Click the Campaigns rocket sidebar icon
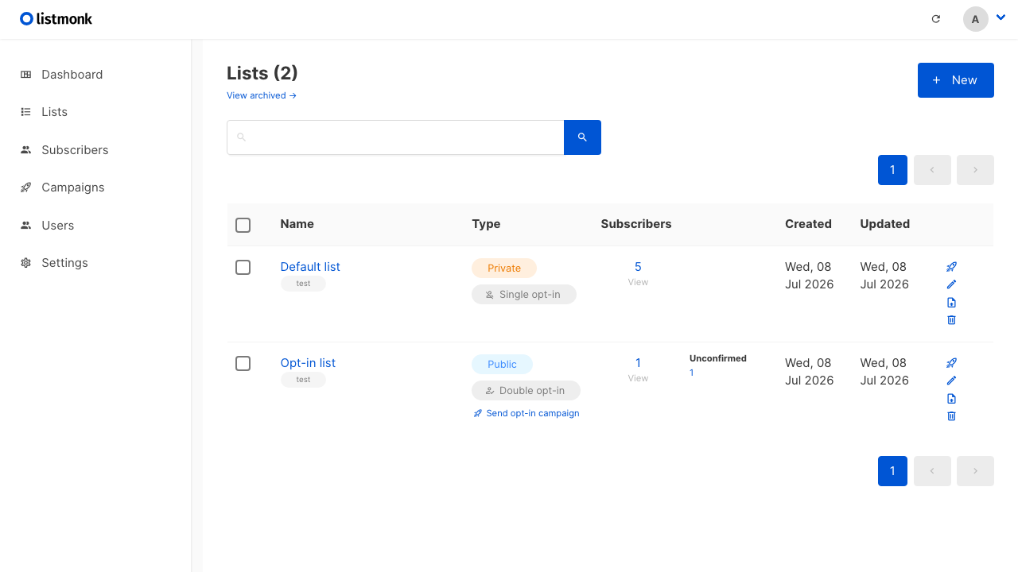Viewport: 1018px width, 572px height. pyautogui.click(x=26, y=187)
